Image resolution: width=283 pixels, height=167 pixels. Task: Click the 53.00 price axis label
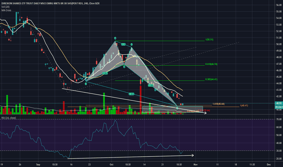tap(279, 25)
